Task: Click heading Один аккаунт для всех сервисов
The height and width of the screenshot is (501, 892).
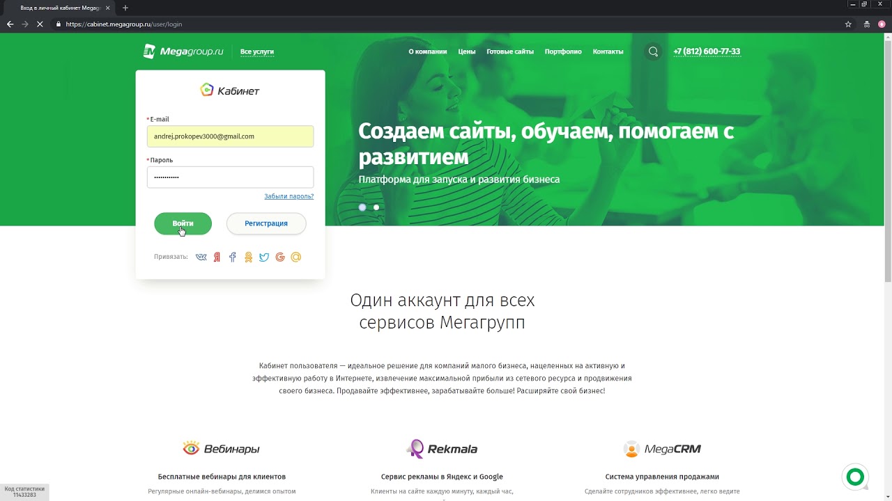Action: tap(443, 311)
